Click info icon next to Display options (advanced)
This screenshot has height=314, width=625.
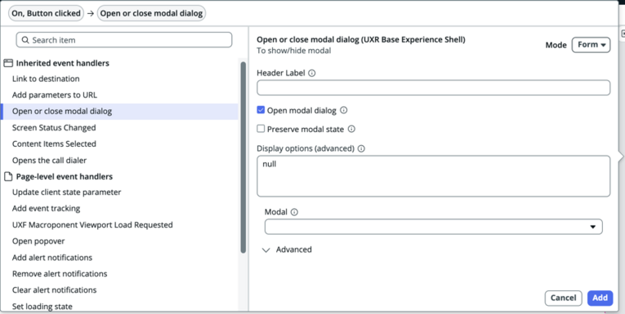point(361,148)
